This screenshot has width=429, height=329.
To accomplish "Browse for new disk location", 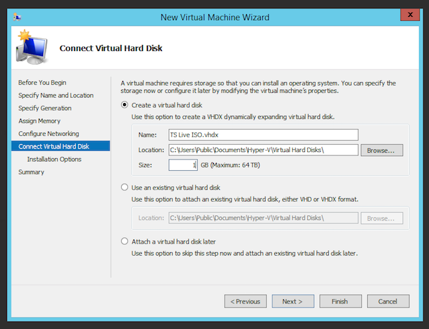I will (382, 150).
